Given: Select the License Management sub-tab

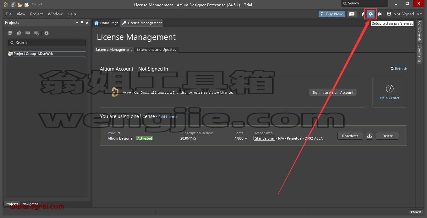Looking at the screenshot, I should pos(114,50).
